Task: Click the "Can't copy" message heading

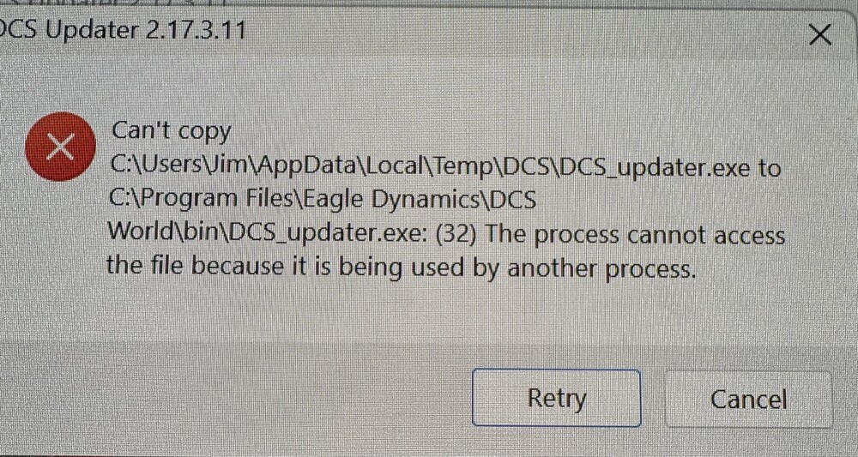Action: click(172, 131)
